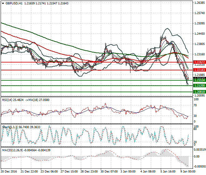Click the MACD scale value 0.003519
206x175 pixels.
(199, 150)
